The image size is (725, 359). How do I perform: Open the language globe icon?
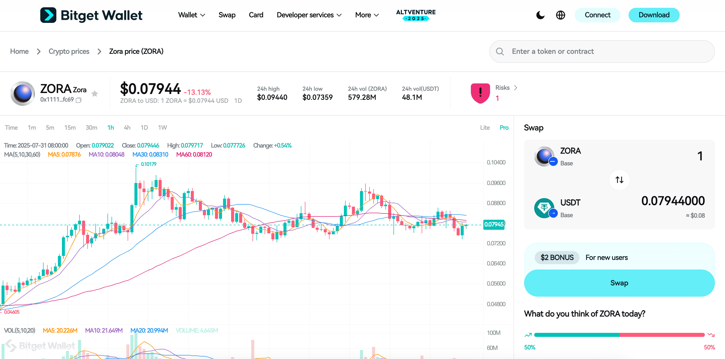point(560,15)
